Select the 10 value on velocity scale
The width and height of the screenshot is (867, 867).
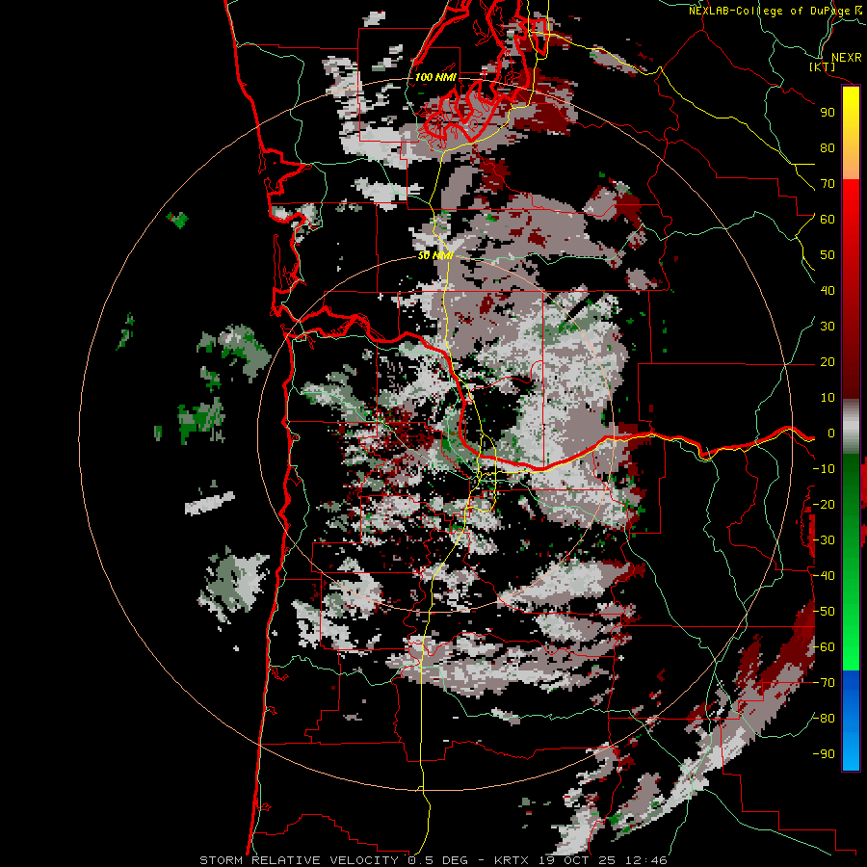click(x=828, y=398)
